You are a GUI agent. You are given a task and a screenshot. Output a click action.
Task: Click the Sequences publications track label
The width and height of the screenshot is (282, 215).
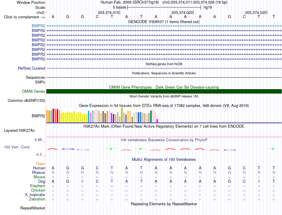point(35,77)
